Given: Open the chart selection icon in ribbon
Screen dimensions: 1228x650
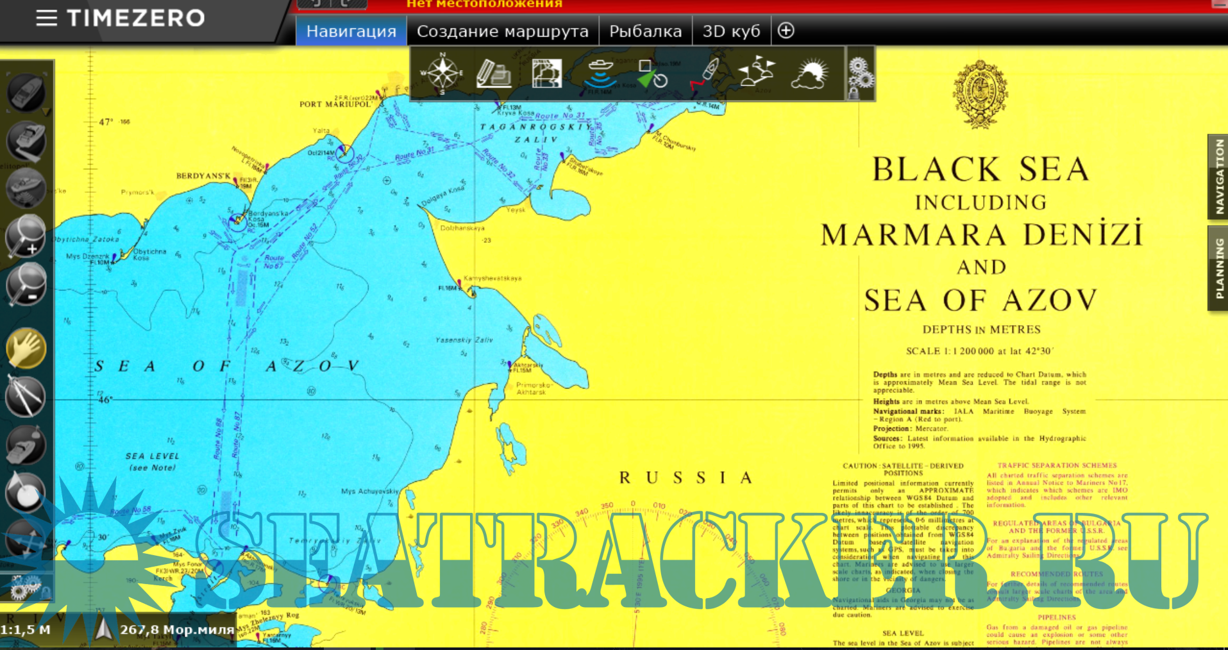Looking at the screenshot, I should [x=546, y=73].
